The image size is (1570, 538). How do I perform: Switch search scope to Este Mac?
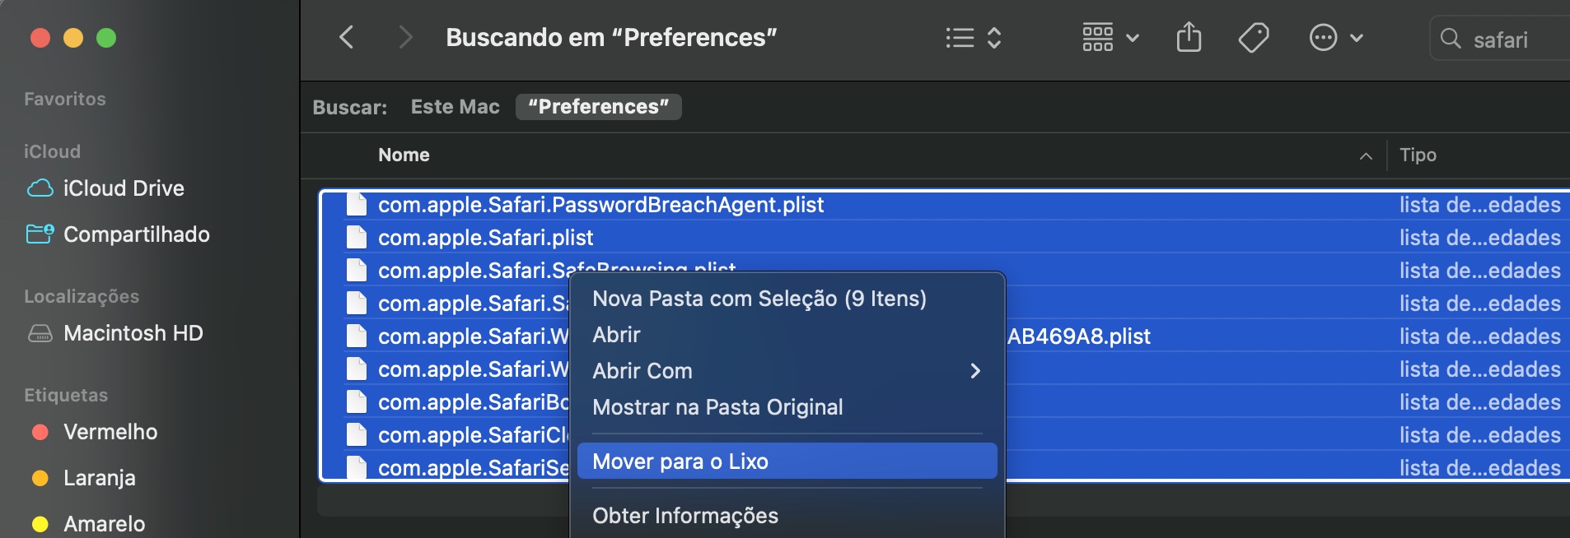[x=455, y=106]
